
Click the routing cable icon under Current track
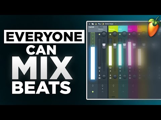click(93, 86)
